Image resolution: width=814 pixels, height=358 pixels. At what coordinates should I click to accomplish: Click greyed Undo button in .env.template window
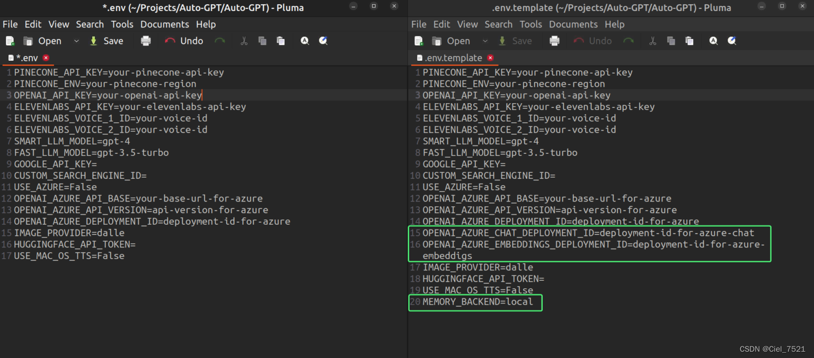(592, 41)
